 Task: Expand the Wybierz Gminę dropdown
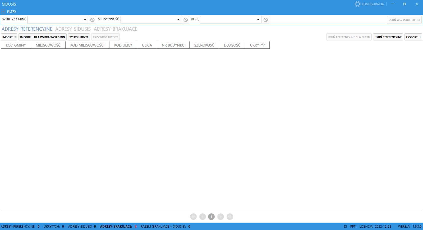[x=85, y=20]
